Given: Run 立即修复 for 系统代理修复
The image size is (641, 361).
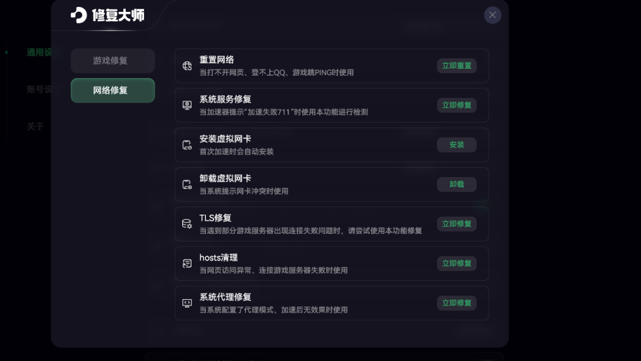Looking at the screenshot, I should pos(456,303).
